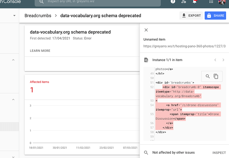Click the INSPECT button
The height and width of the screenshot is (158, 229).
click(219, 153)
